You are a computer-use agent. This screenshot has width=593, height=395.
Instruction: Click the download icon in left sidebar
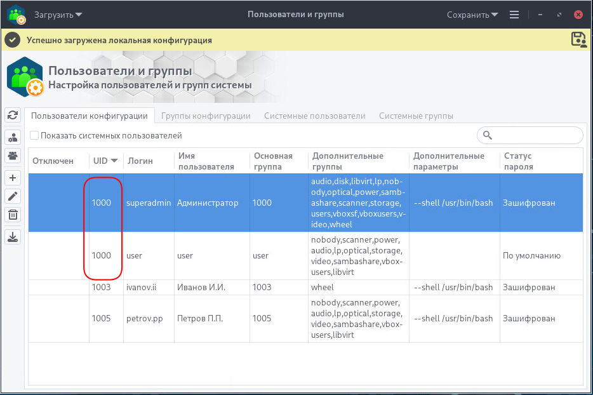coord(13,237)
